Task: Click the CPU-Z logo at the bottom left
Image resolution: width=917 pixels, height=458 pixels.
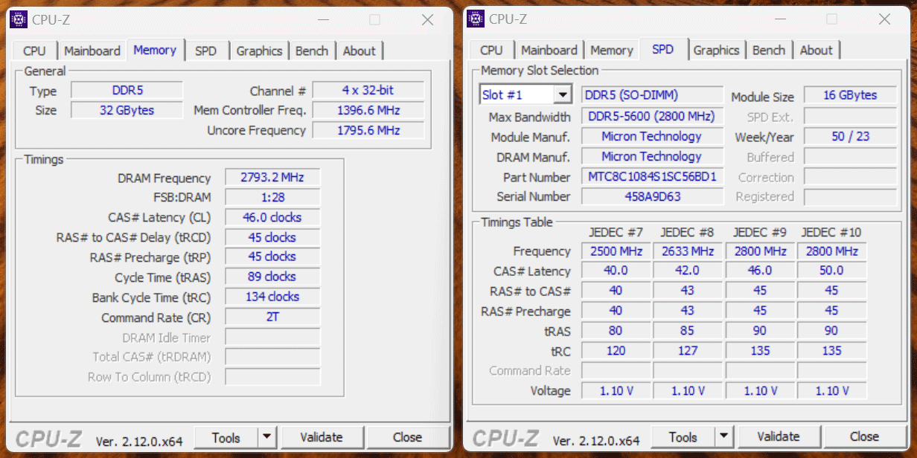Action: coord(51,437)
